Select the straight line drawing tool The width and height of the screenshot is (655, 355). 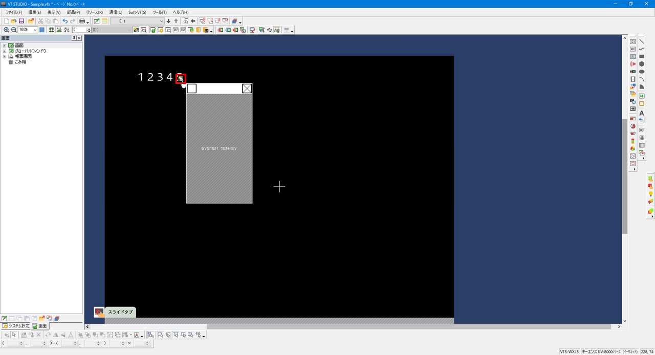(x=642, y=41)
